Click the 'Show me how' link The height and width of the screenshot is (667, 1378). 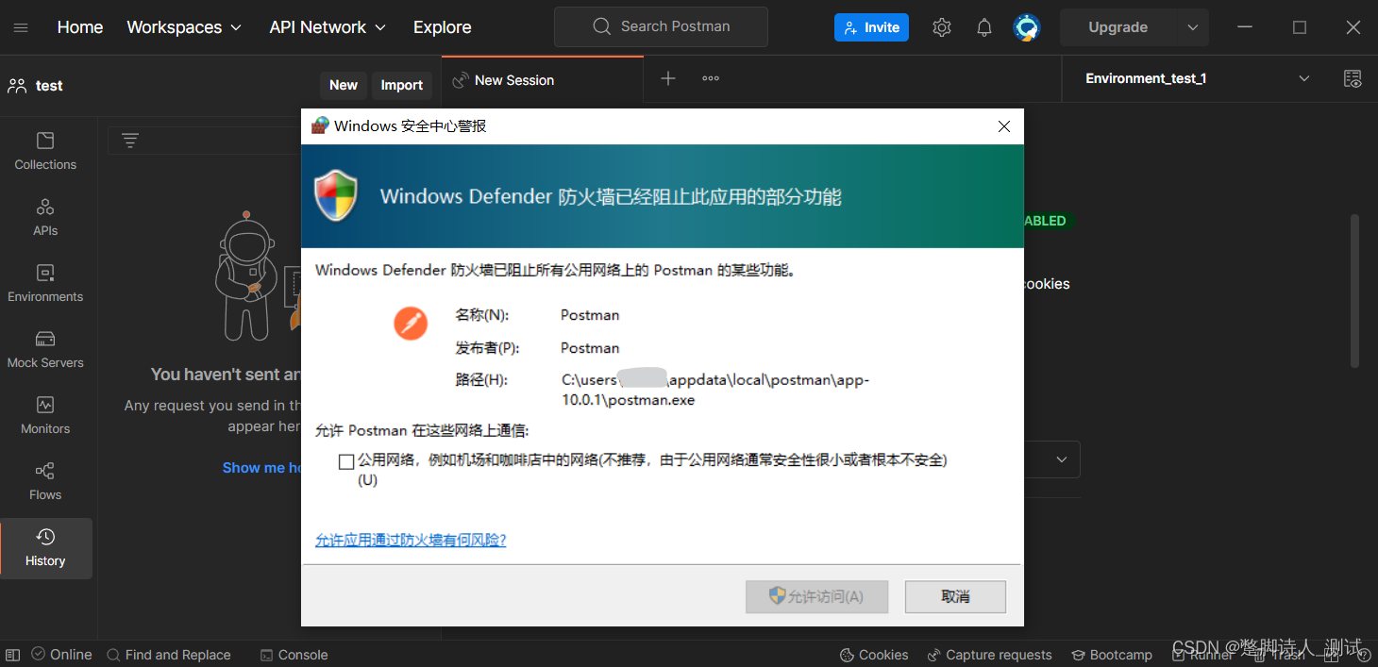261,468
